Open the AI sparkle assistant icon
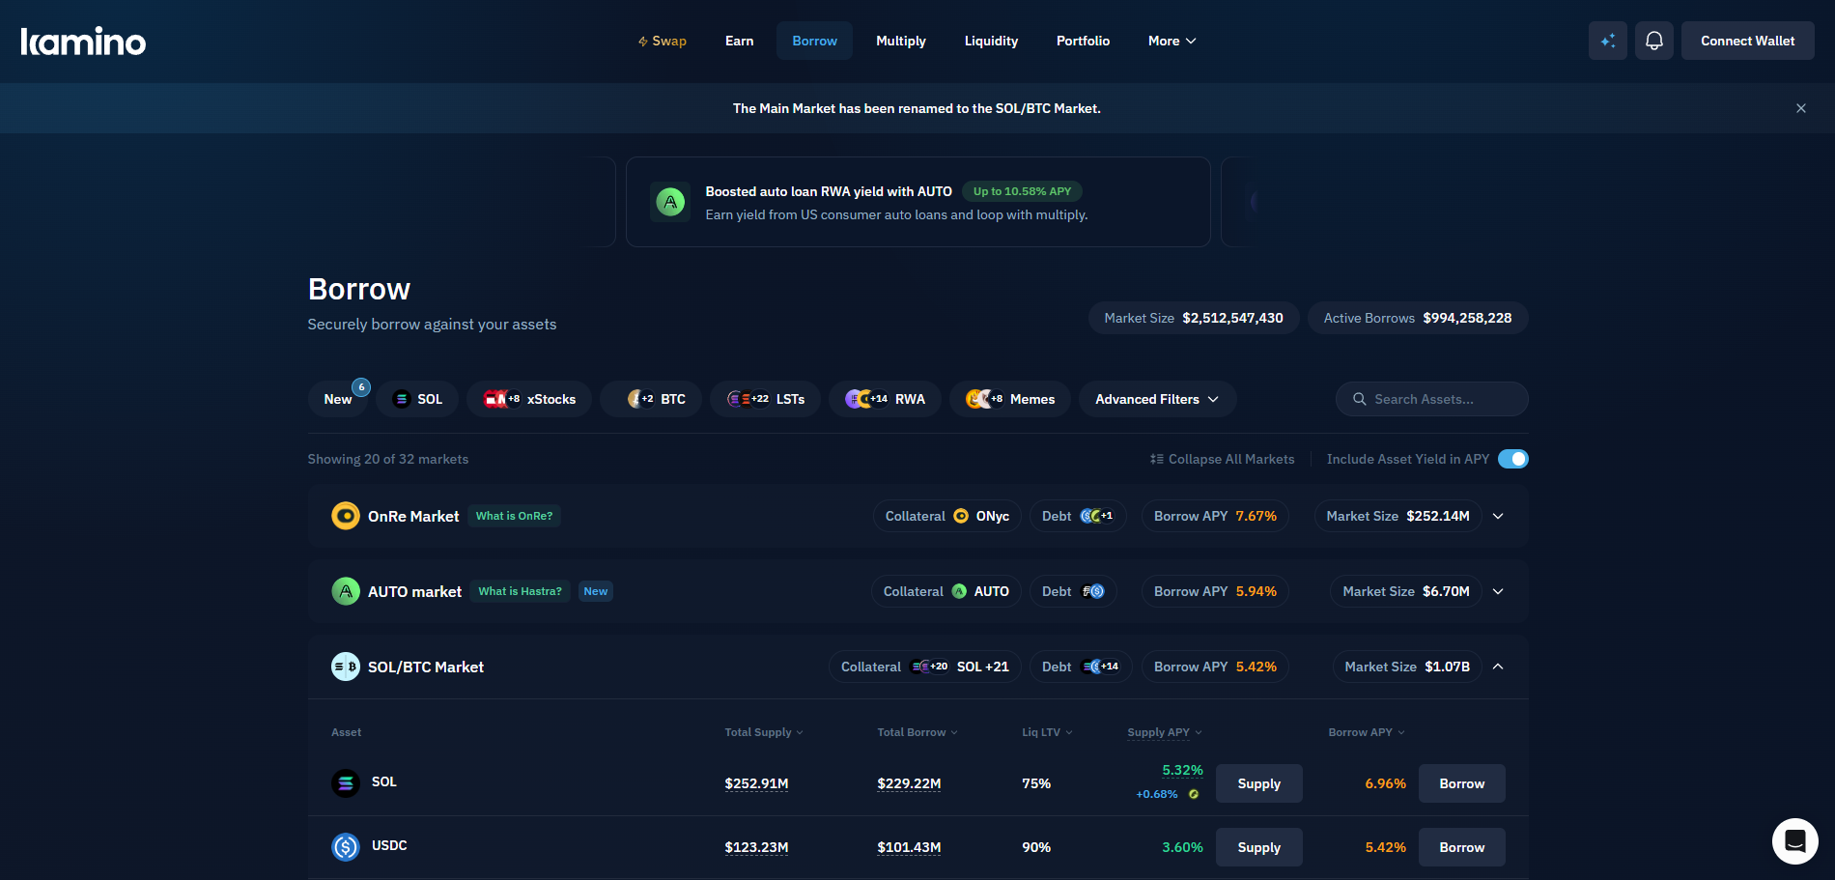This screenshot has height=880, width=1835. pyautogui.click(x=1608, y=41)
